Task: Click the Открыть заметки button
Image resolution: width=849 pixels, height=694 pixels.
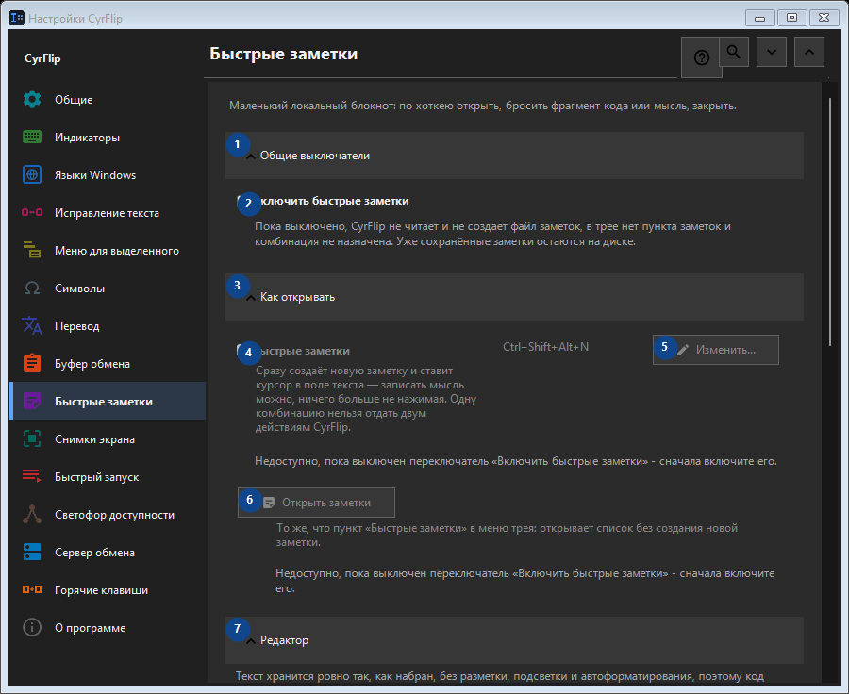Action: [x=316, y=503]
